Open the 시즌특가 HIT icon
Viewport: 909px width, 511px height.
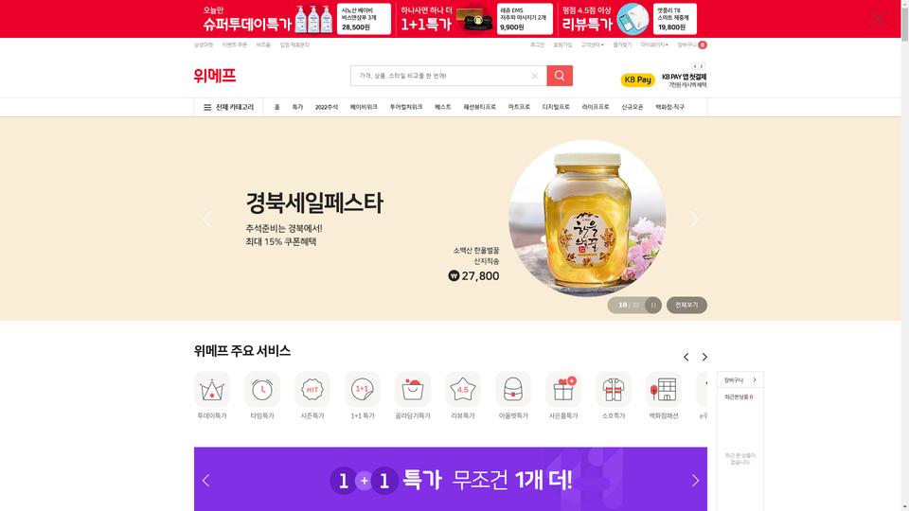[x=312, y=390]
